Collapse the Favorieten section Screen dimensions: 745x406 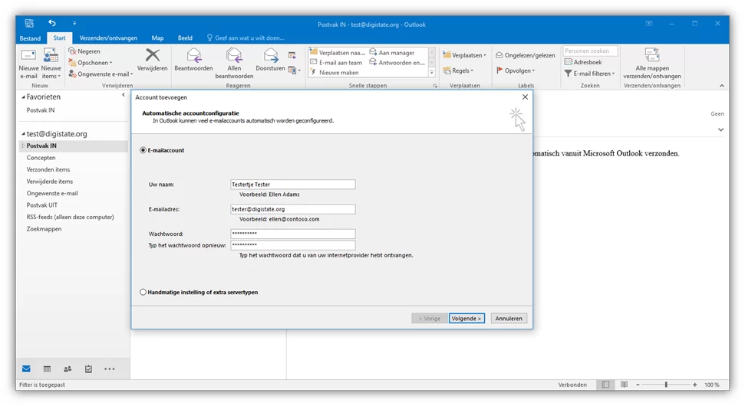23,97
